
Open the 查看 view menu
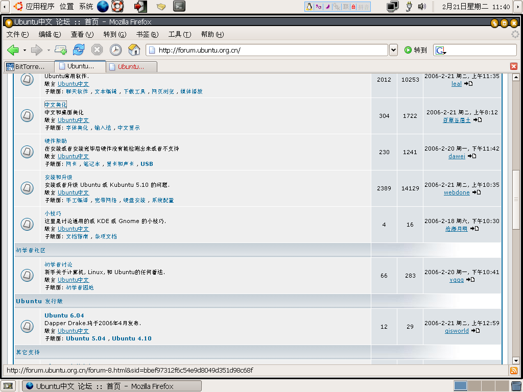coord(82,34)
